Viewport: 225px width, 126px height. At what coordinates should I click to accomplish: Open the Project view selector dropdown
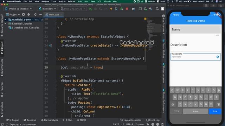[13, 15]
